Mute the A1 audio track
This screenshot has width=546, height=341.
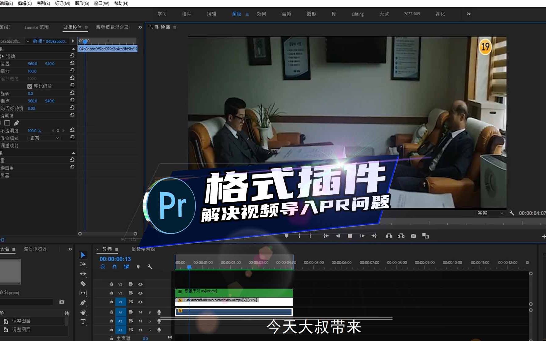tap(140, 312)
